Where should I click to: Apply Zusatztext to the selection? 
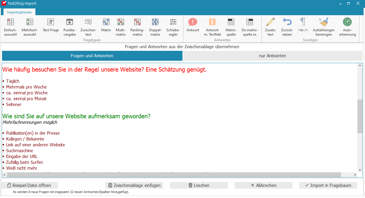(x=271, y=26)
